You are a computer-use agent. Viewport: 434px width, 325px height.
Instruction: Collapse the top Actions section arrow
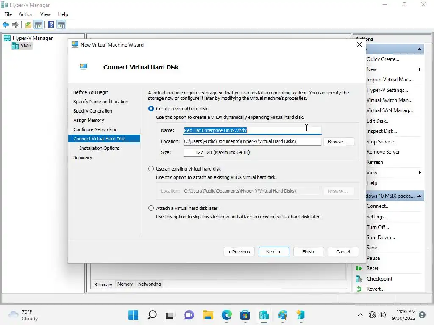pos(419,49)
